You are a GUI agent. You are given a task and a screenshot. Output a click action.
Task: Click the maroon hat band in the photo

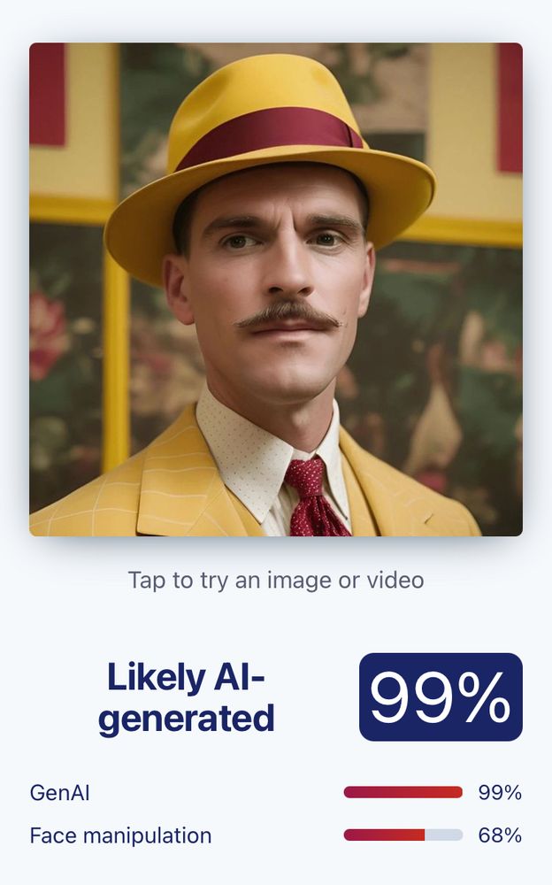(270, 137)
